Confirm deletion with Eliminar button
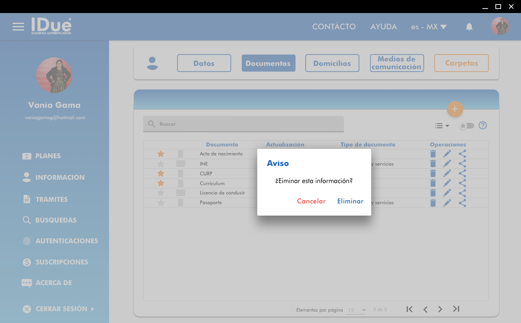 [350, 201]
